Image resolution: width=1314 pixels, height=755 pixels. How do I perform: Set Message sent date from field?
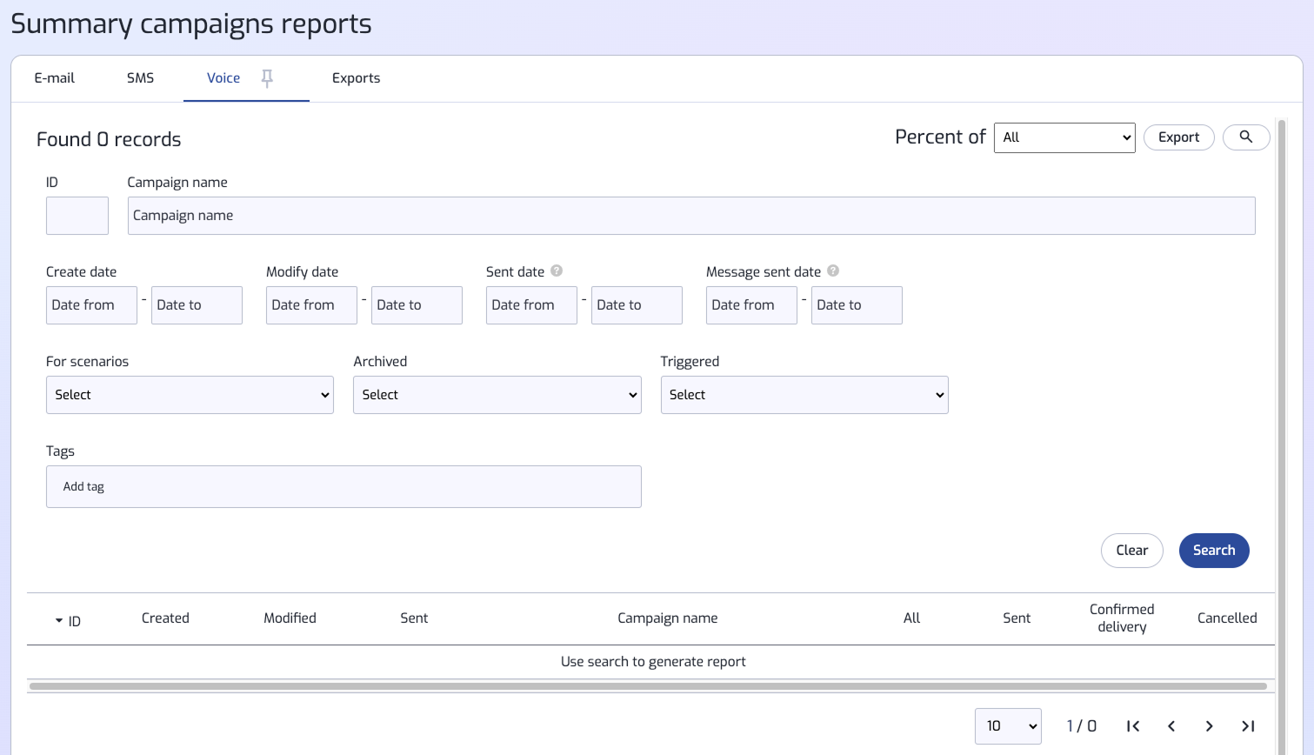point(751,305)
